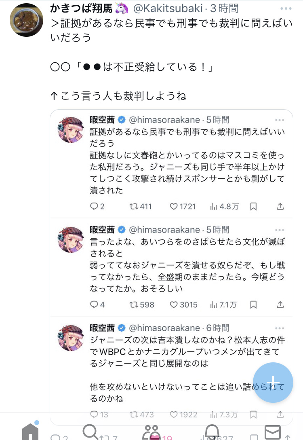
Task: Open the Messages envelope tab
Action: pos(273,431)
